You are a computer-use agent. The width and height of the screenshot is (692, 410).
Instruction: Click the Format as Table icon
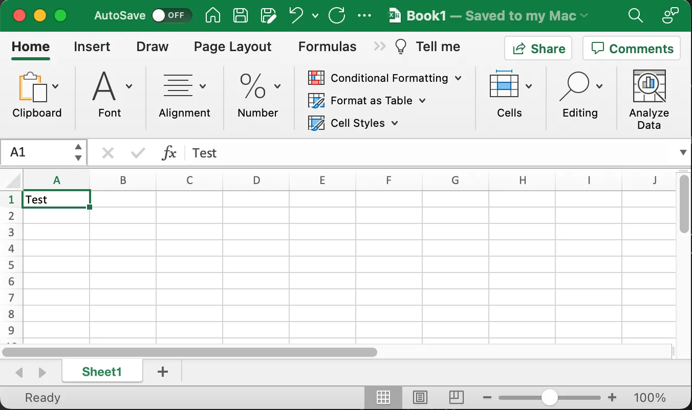(x=316, y=101)
